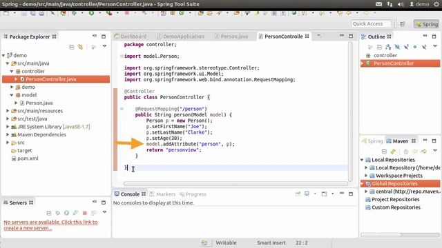
Task: Open the mail indicator in top bar
Action: coord(379,4)
